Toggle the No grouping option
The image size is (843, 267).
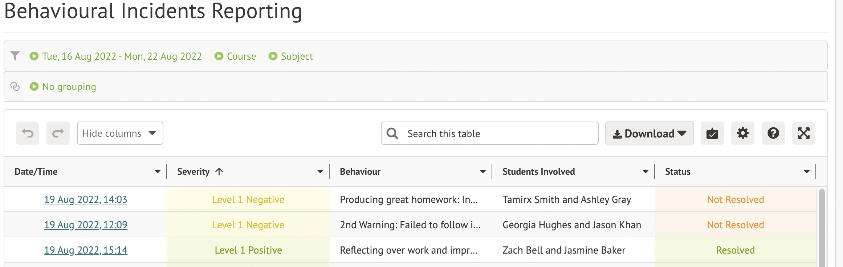coord(63,87)
